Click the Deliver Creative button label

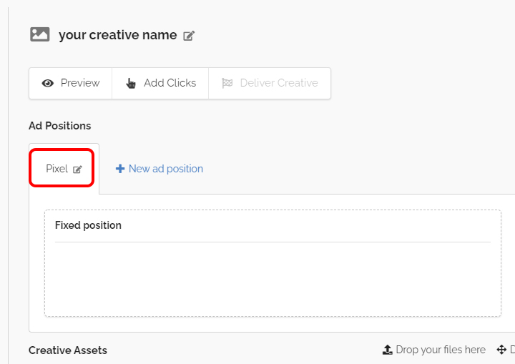[x=279, y=83]
